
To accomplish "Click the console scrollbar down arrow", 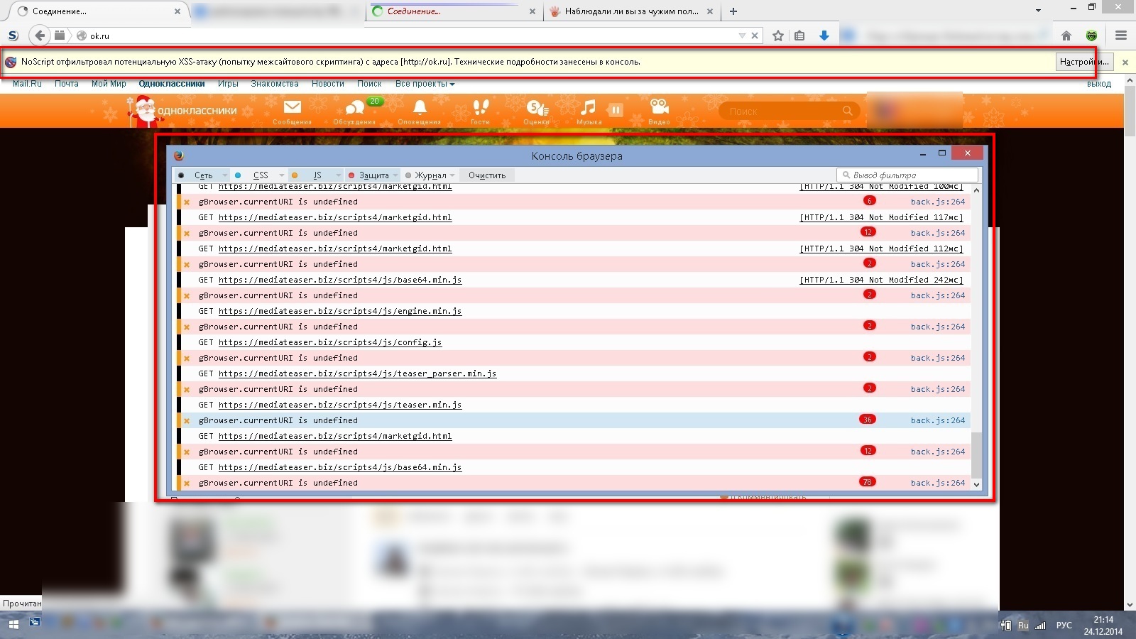I will 976,484.
